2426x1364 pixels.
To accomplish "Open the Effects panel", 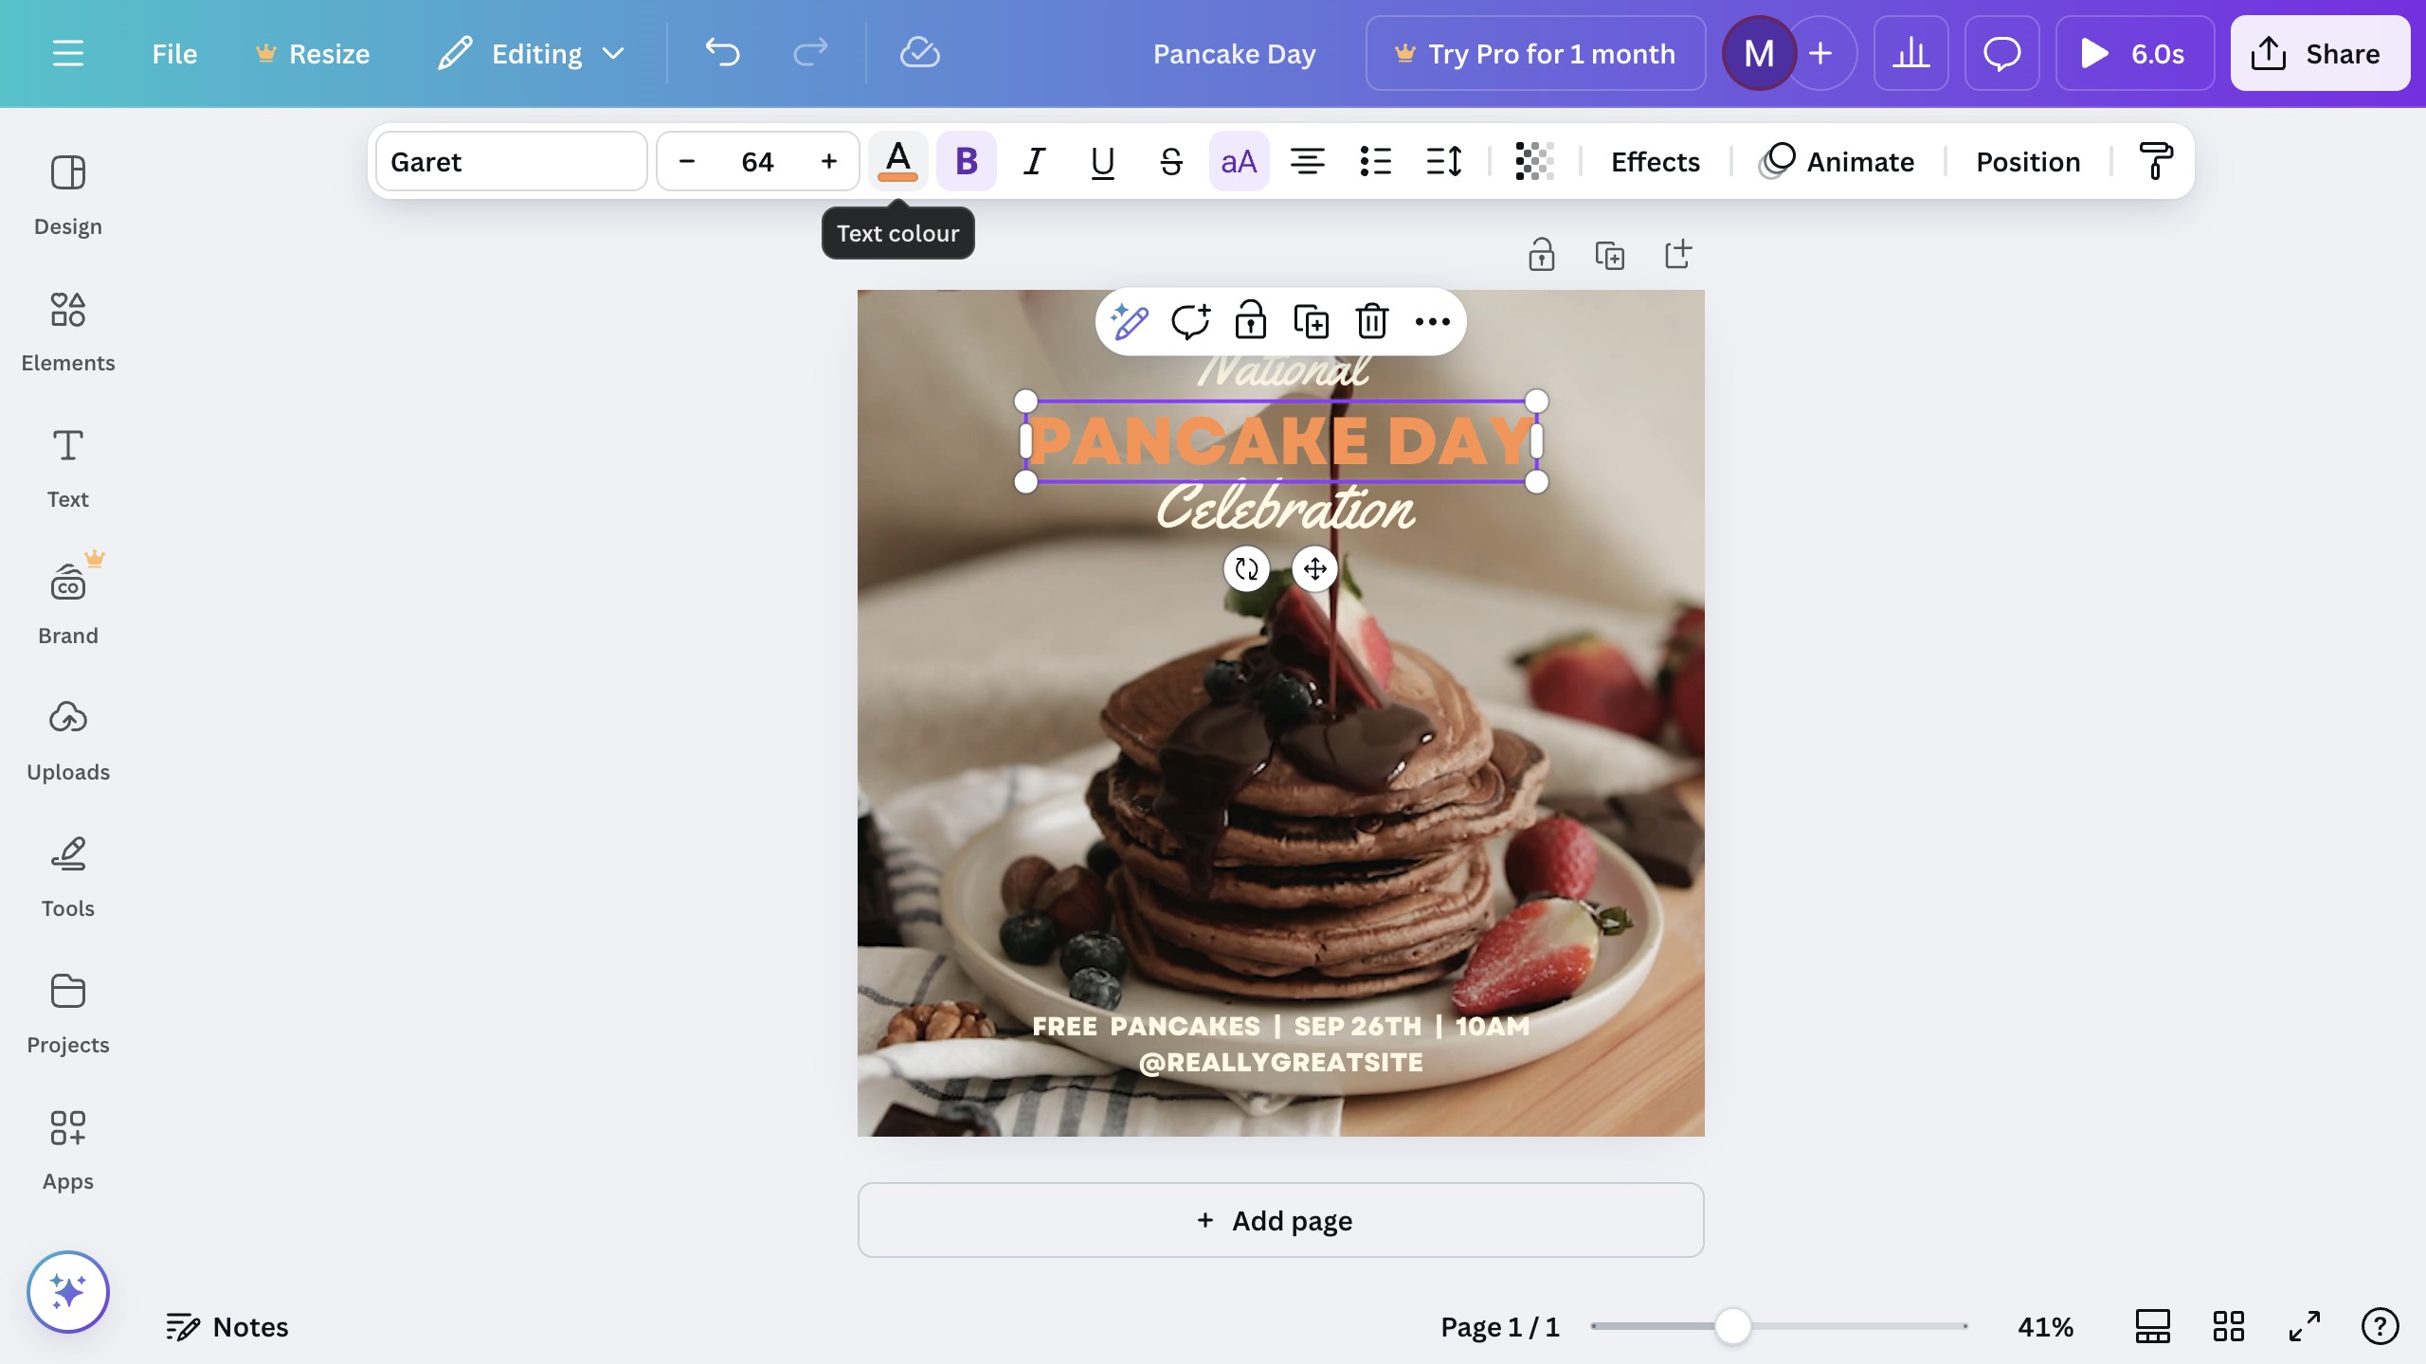I will coord(1655,162).
